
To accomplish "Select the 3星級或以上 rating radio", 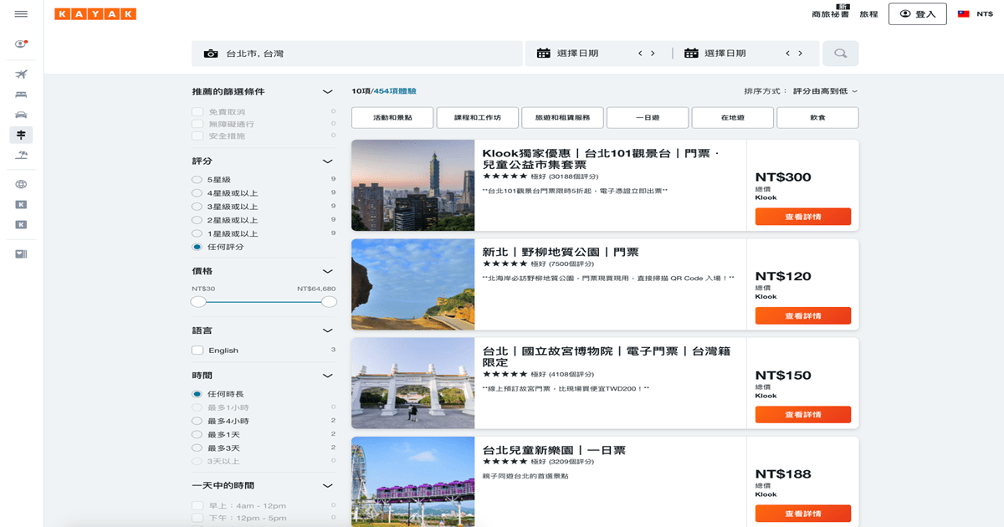I will click(197, 207).
